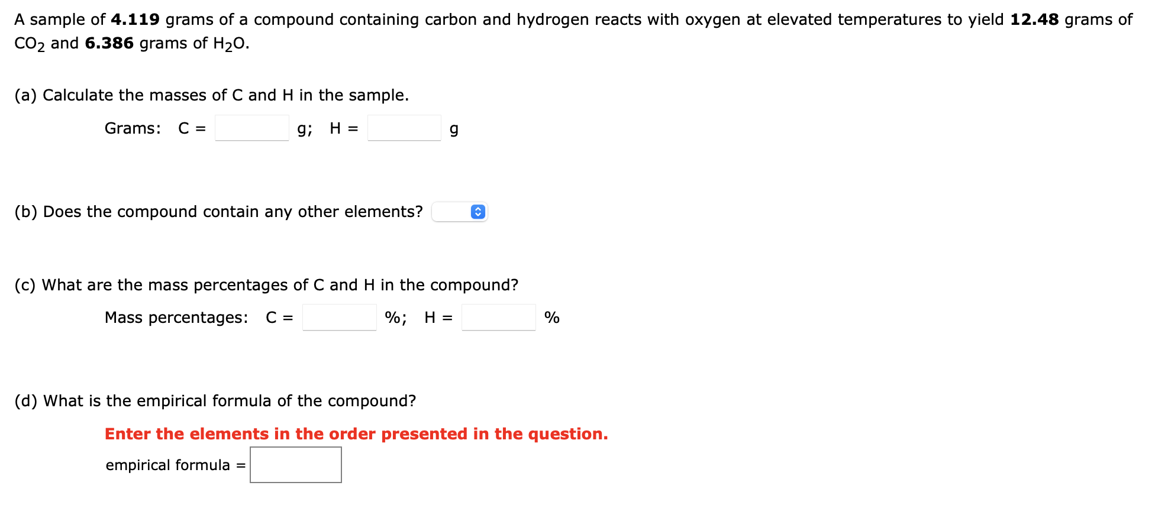Expand the 'Does the compound contain other elements' selector
The width and height of the screenshot is (1155, 505).
pyautogui.click(x=460, y=212)
